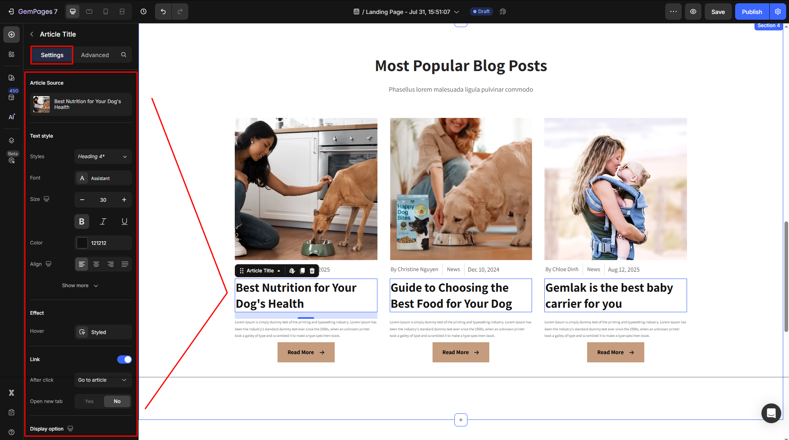Image resolution: width=789 pixels, height=440 pixels.
Task: Open the global styles icon in the sidebar
Action: [12, 78]
